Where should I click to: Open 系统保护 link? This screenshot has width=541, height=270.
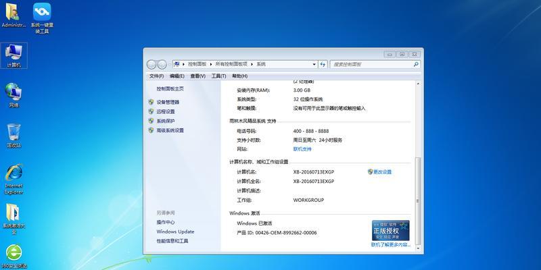[166, 121]
